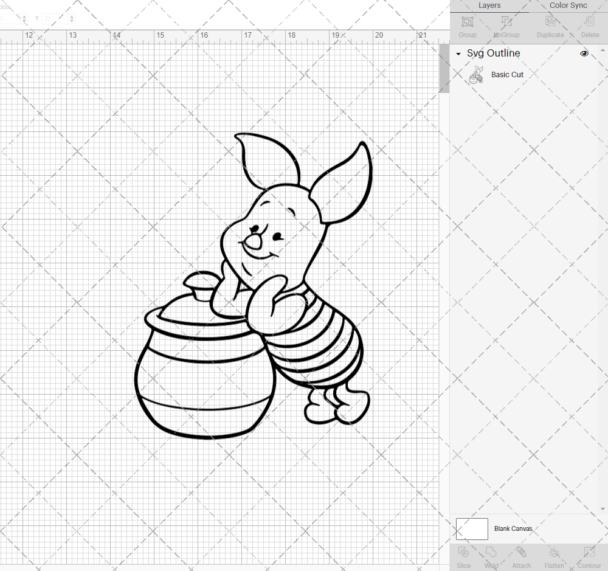608x571 pixels.
Task: Select the Flatten tool
Action: 554,556
